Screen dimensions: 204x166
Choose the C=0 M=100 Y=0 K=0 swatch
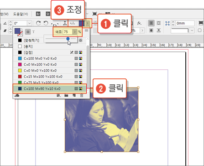pyautogui.click(x=50, y=64)
